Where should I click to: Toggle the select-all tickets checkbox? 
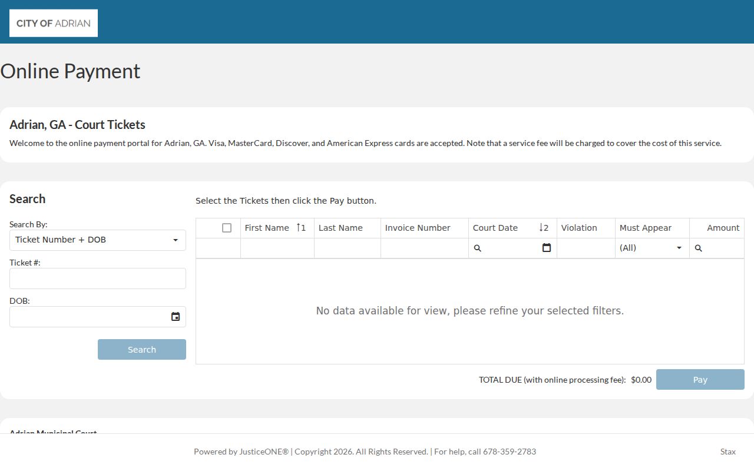click(x=227, y=228)
